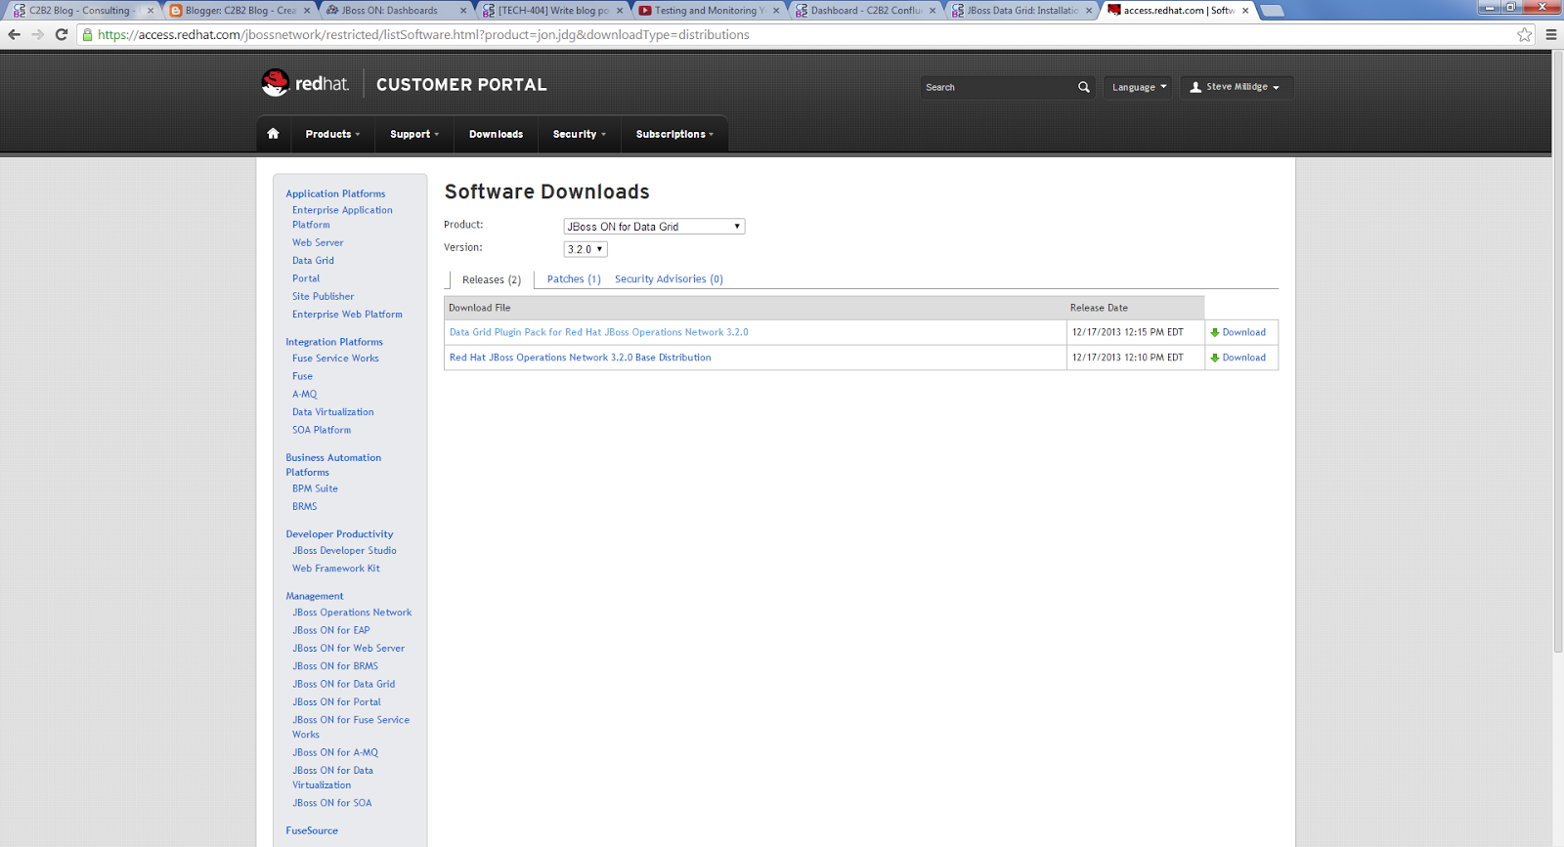This screenshot has height=847, width=1564.
Task: Switch to TECH-404 Write blog tab
Action: pos(552,11)
